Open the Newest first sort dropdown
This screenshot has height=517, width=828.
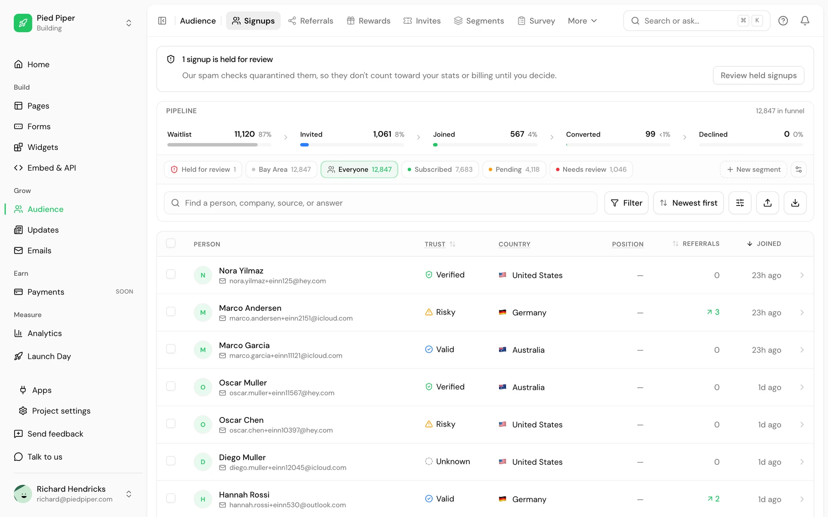[x=688, y=203]
